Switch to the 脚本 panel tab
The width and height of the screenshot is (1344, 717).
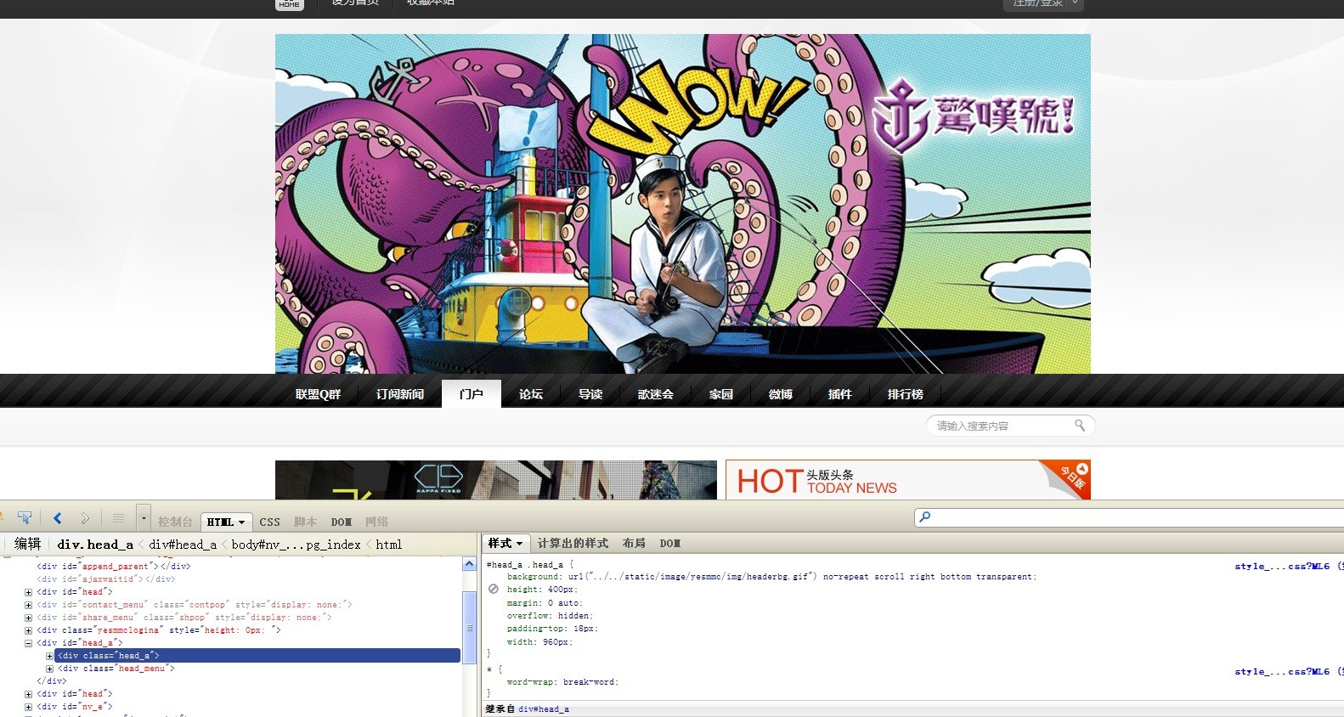[305, 522]
